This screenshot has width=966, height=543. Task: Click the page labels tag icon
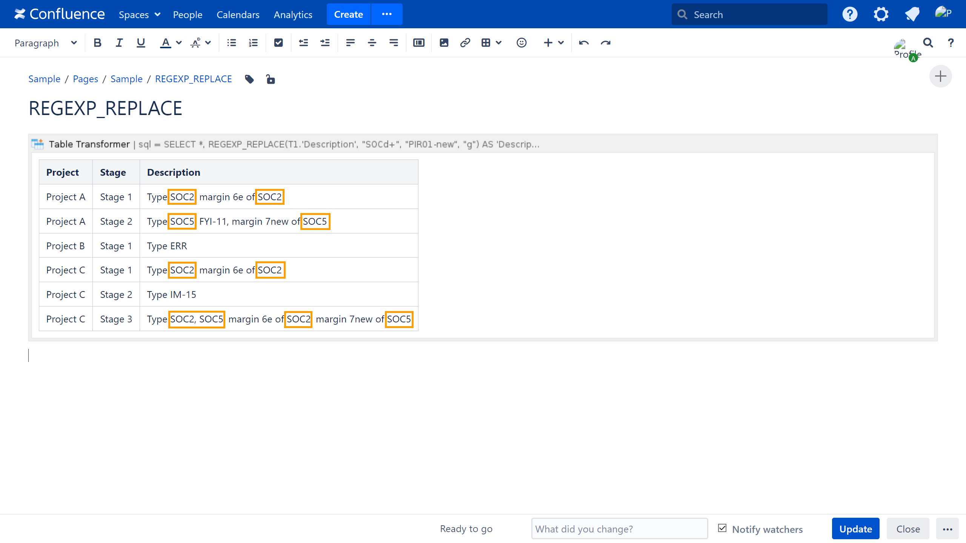click(249, 79)
